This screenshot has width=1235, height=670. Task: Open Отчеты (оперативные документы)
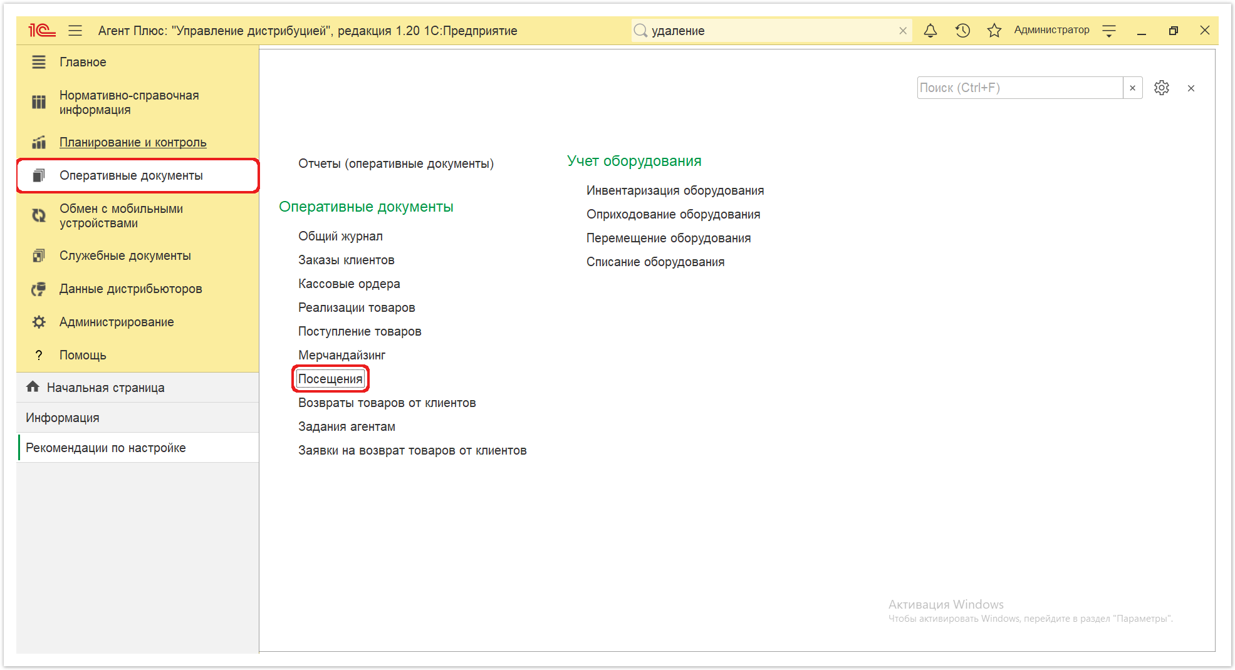click(396, 163)
